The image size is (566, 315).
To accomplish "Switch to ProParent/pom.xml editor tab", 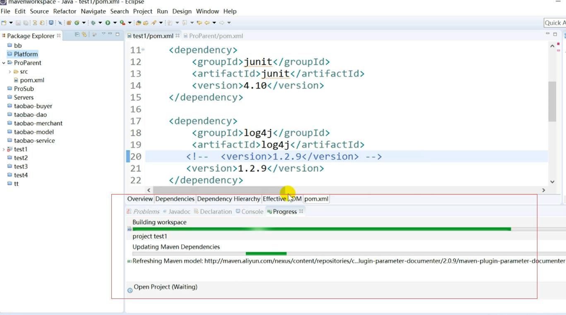I will point(213,36).
